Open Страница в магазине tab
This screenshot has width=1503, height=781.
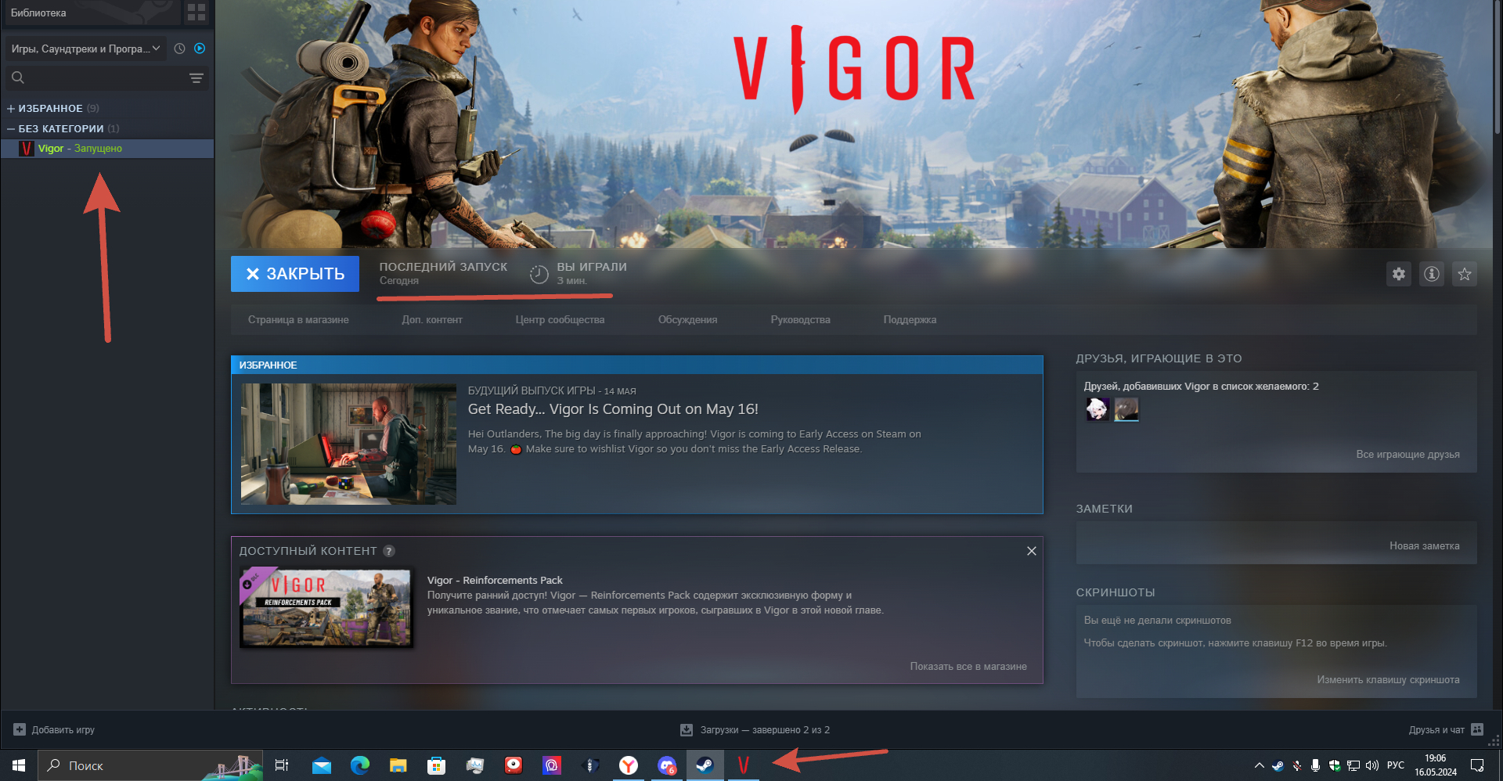click(298, 319)
